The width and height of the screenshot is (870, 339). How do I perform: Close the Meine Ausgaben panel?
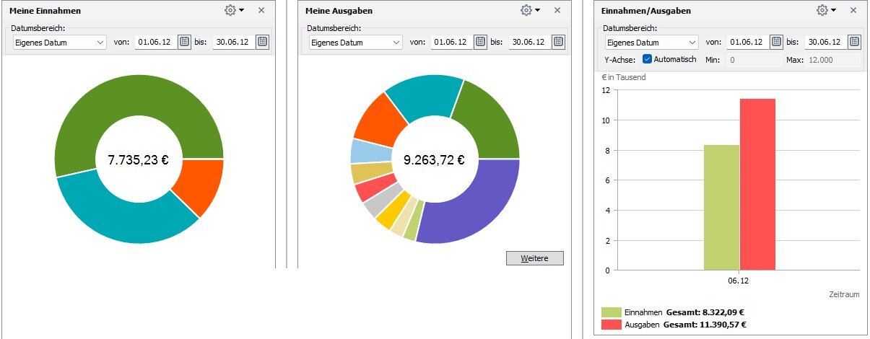pos(557,10)
